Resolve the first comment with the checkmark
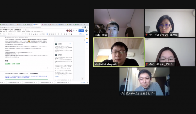The image size is (196, 114). (x=70, y=44)
